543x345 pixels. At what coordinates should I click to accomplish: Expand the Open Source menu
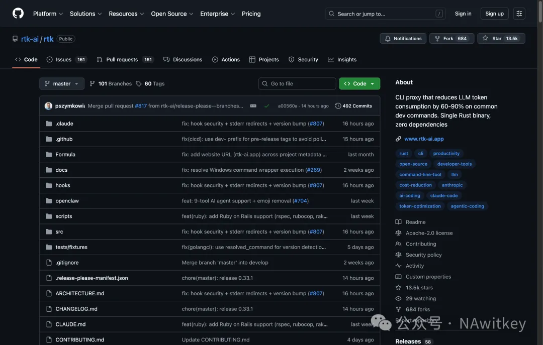(172, 14)
